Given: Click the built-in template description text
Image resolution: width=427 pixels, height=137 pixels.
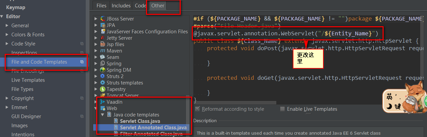Looking at the screenshot, I should tap(289, 133).
